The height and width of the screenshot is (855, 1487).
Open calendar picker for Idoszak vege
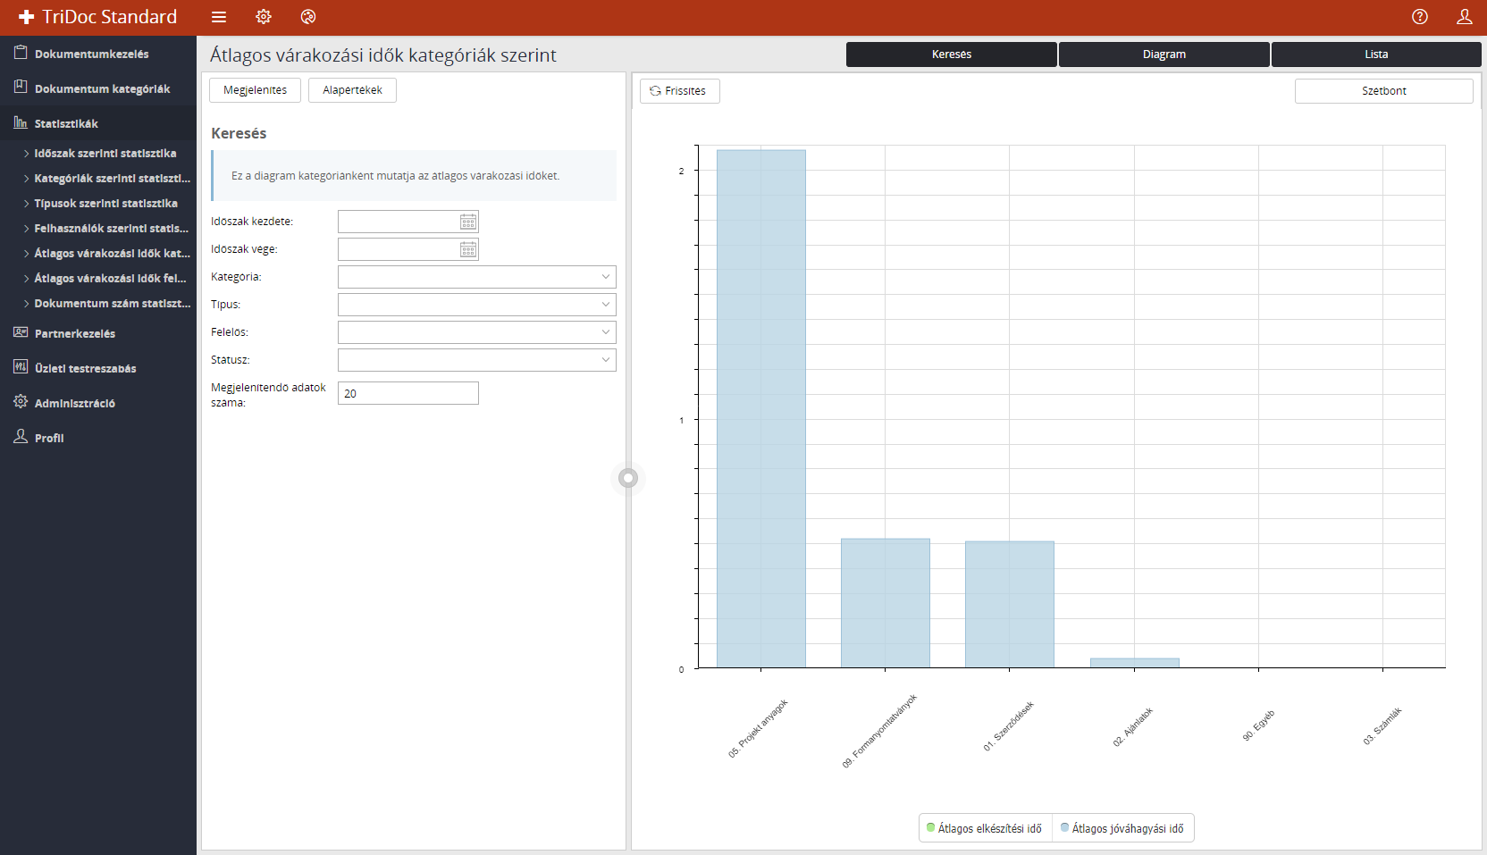(468, 249)
